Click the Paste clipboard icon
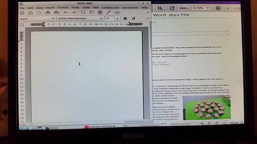Viewport: 257px width, 144px height. coord(100,12)
